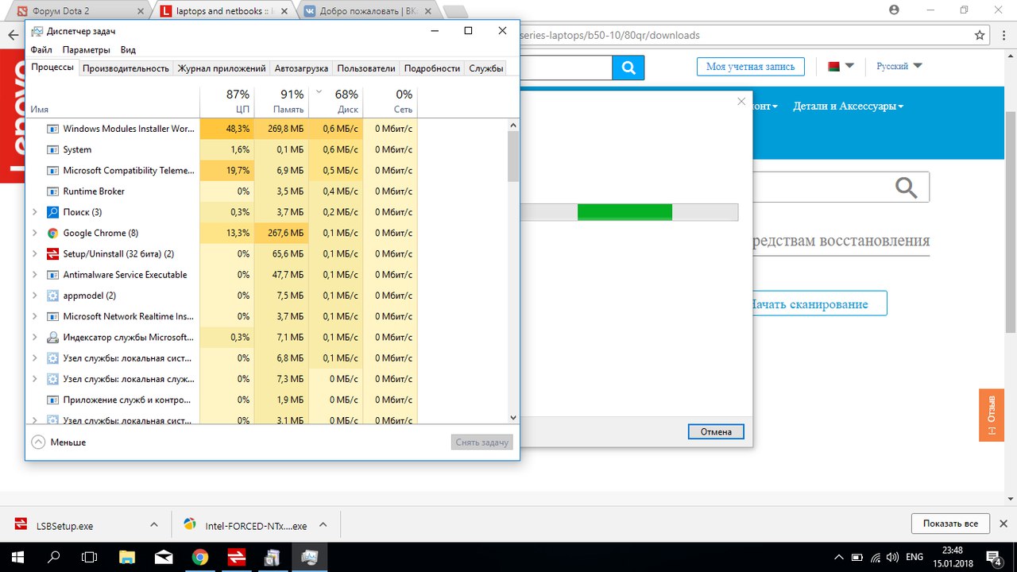
Task: Click the Task View taskbar icon
Action: (90, 557)
